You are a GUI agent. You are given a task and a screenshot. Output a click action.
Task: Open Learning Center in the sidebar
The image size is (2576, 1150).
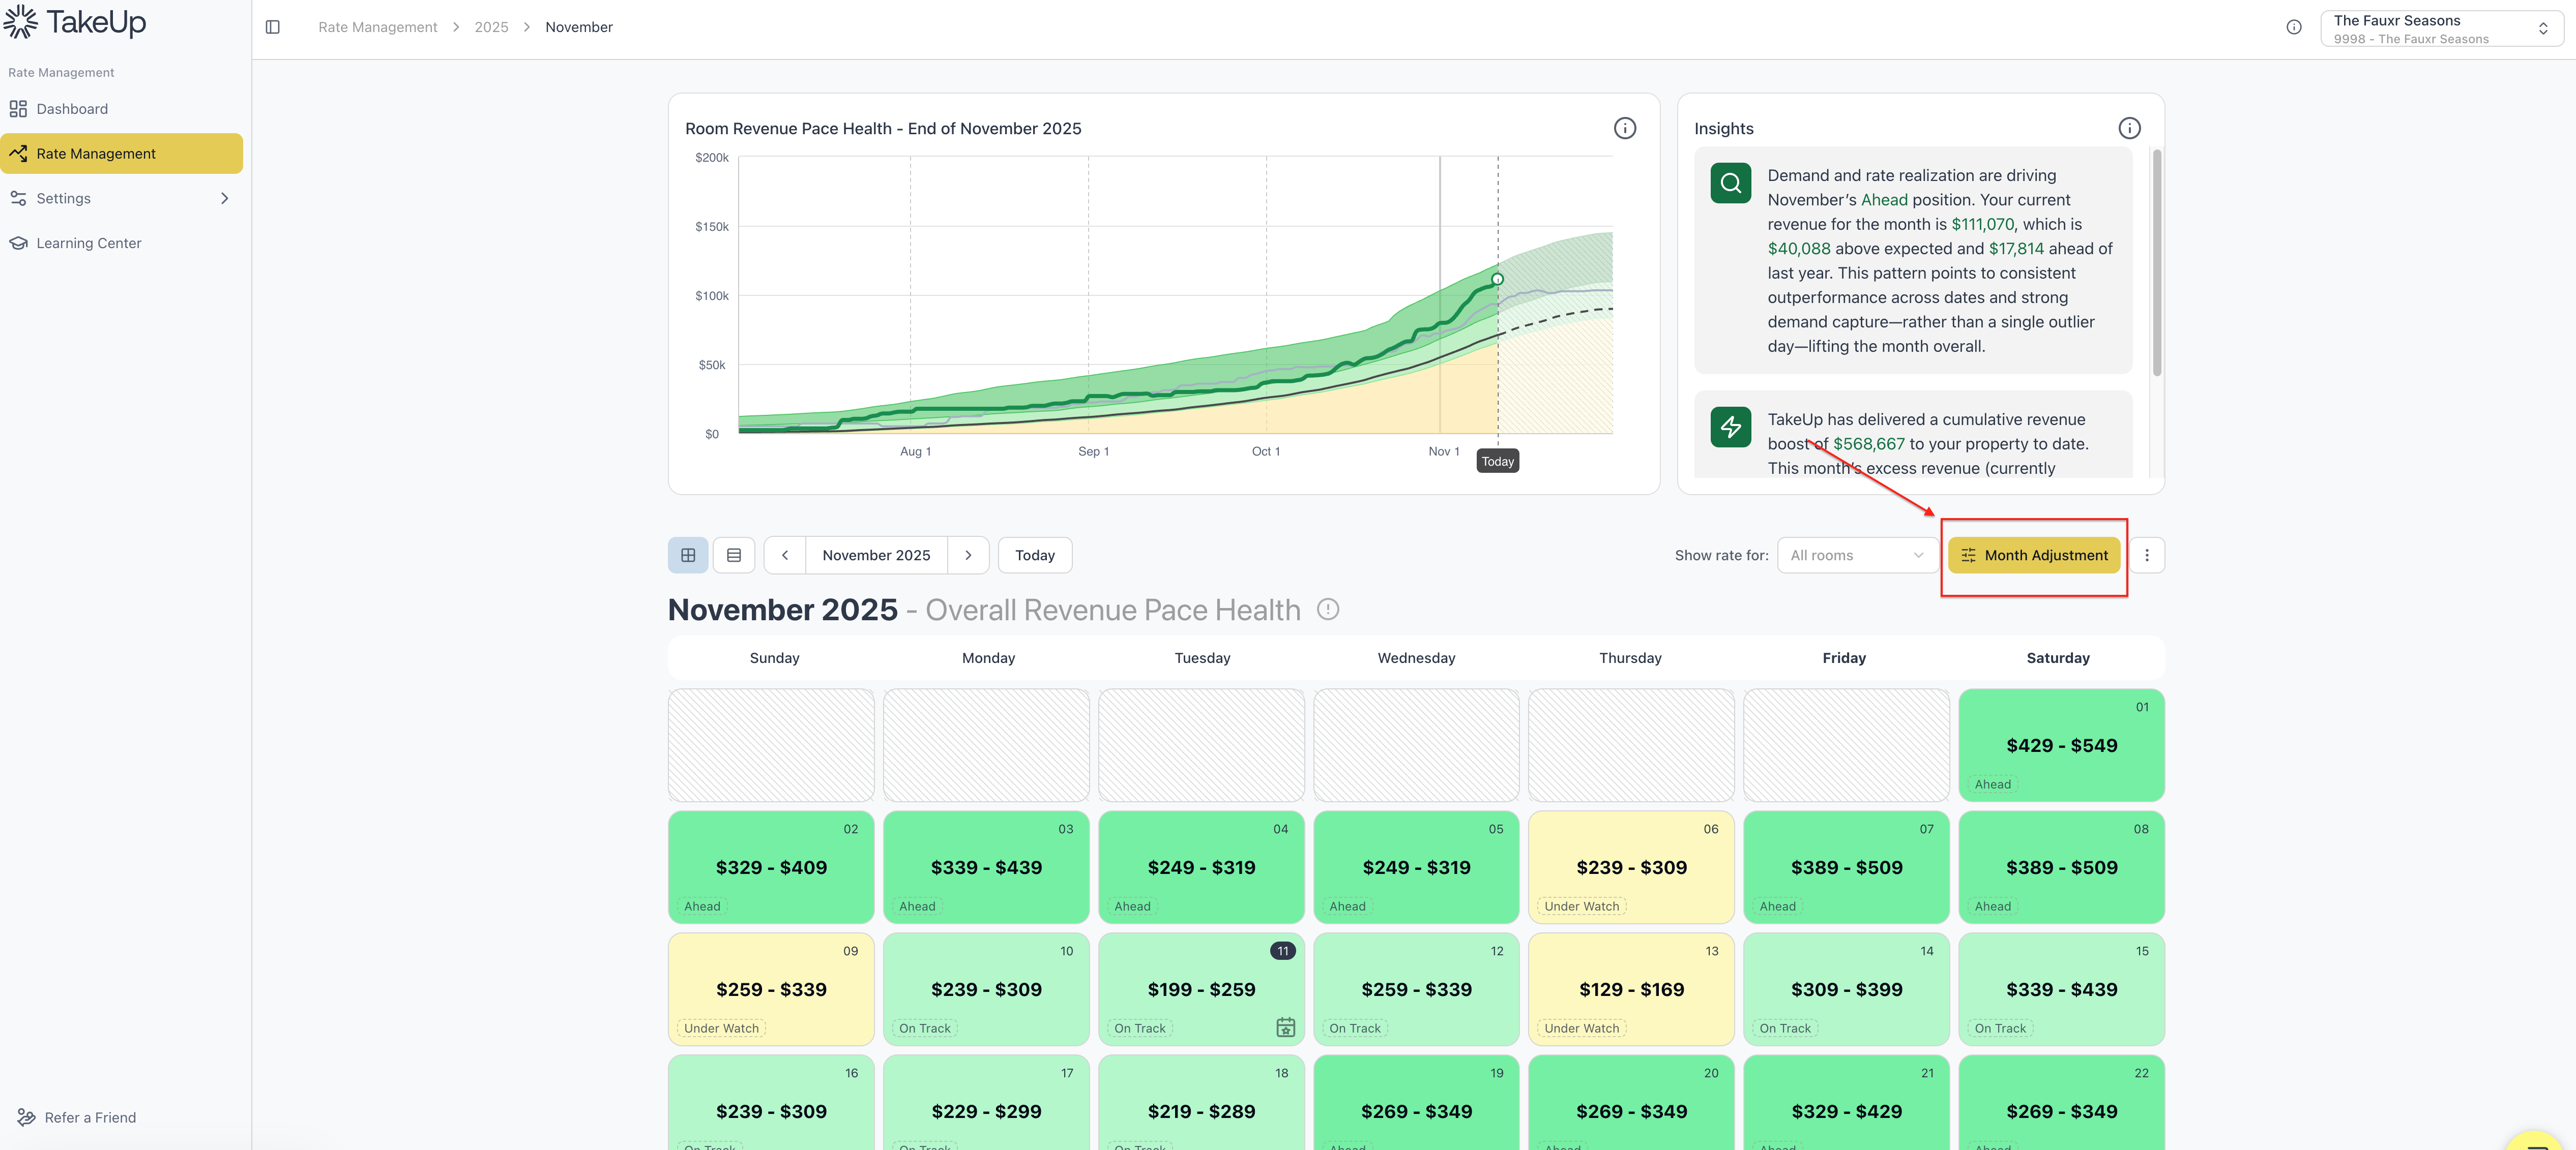89,243
